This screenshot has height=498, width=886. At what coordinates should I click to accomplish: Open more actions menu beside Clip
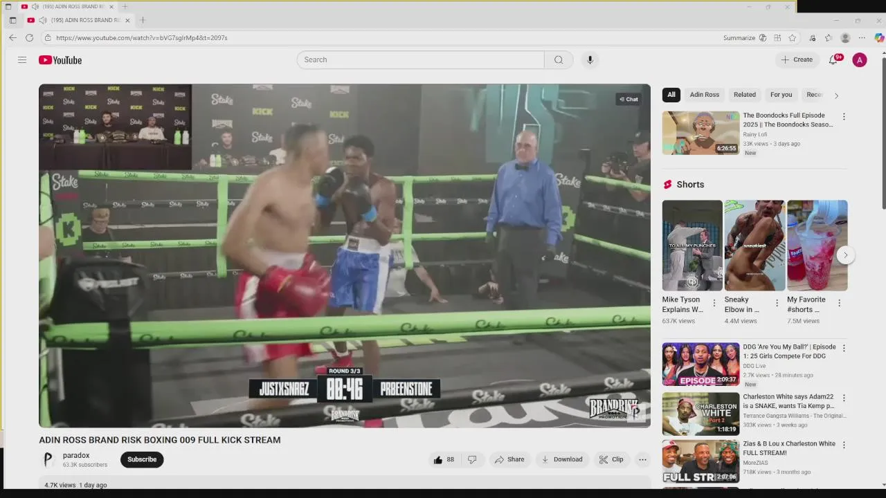pyautogui.click(x=642, y=459)
